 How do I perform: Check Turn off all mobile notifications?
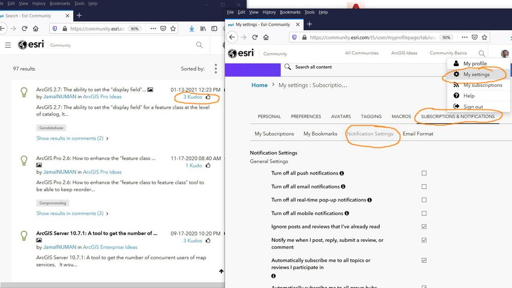coord(424,213)
